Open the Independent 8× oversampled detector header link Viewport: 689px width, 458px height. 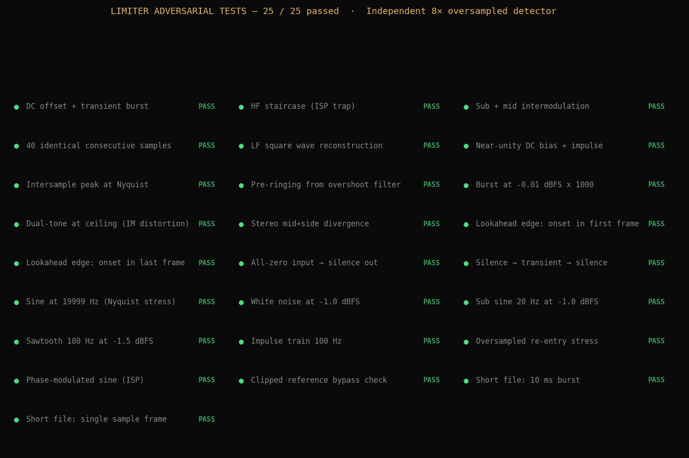(461, 11)
